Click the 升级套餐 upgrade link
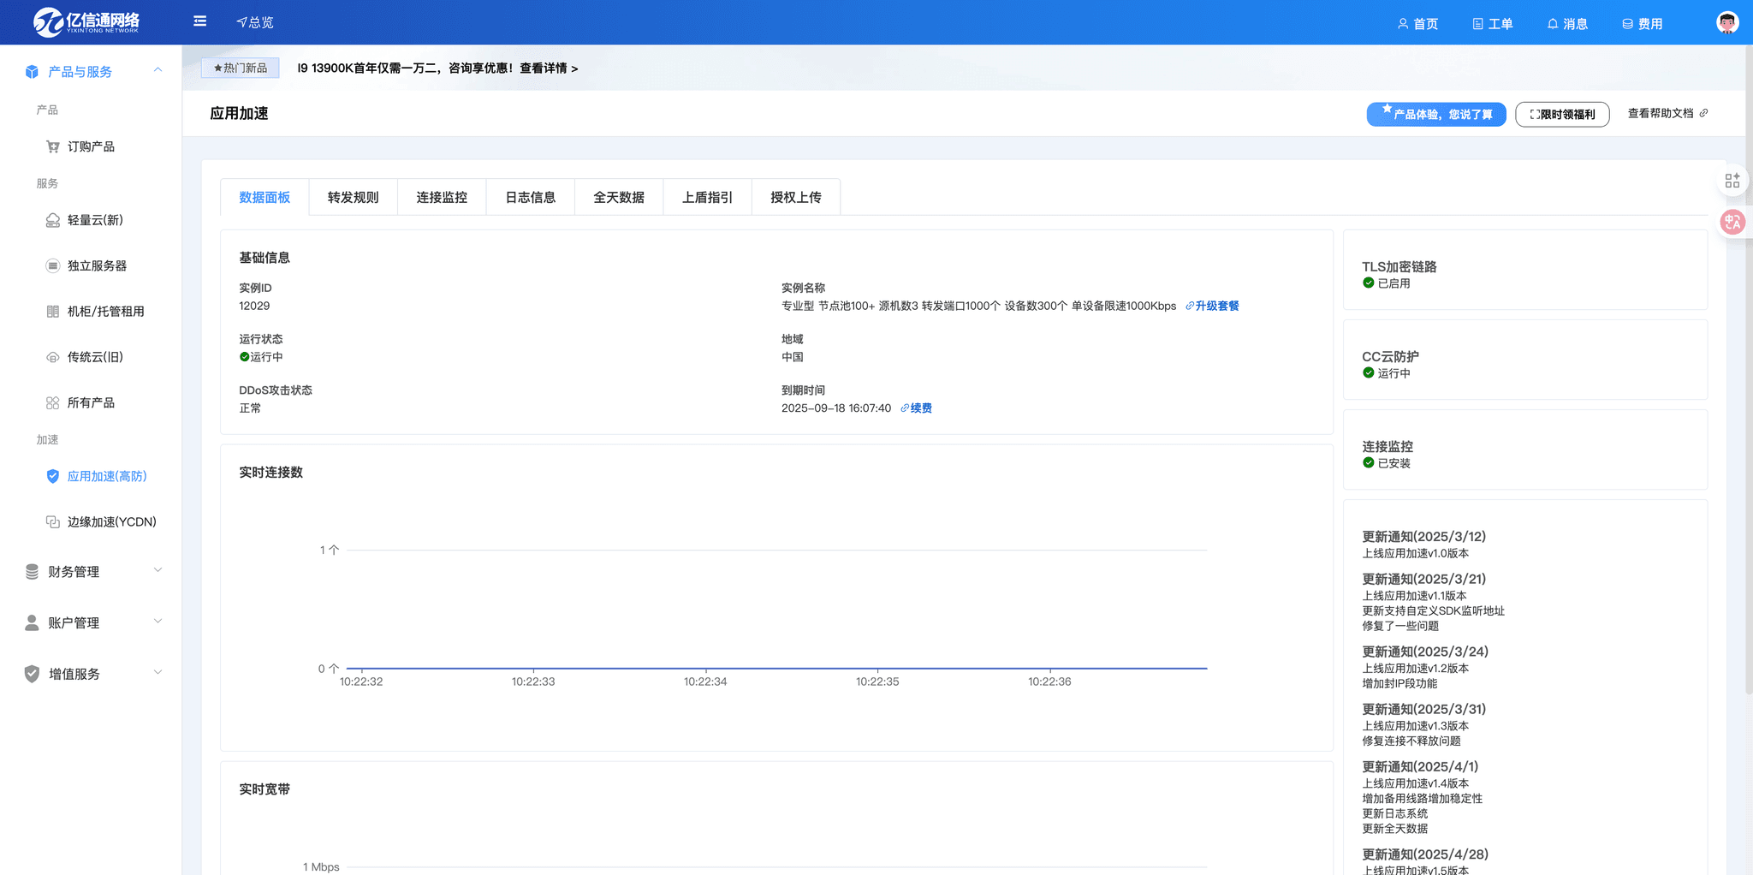This screenshot has height=875, width=1753. click(1216, 306)
